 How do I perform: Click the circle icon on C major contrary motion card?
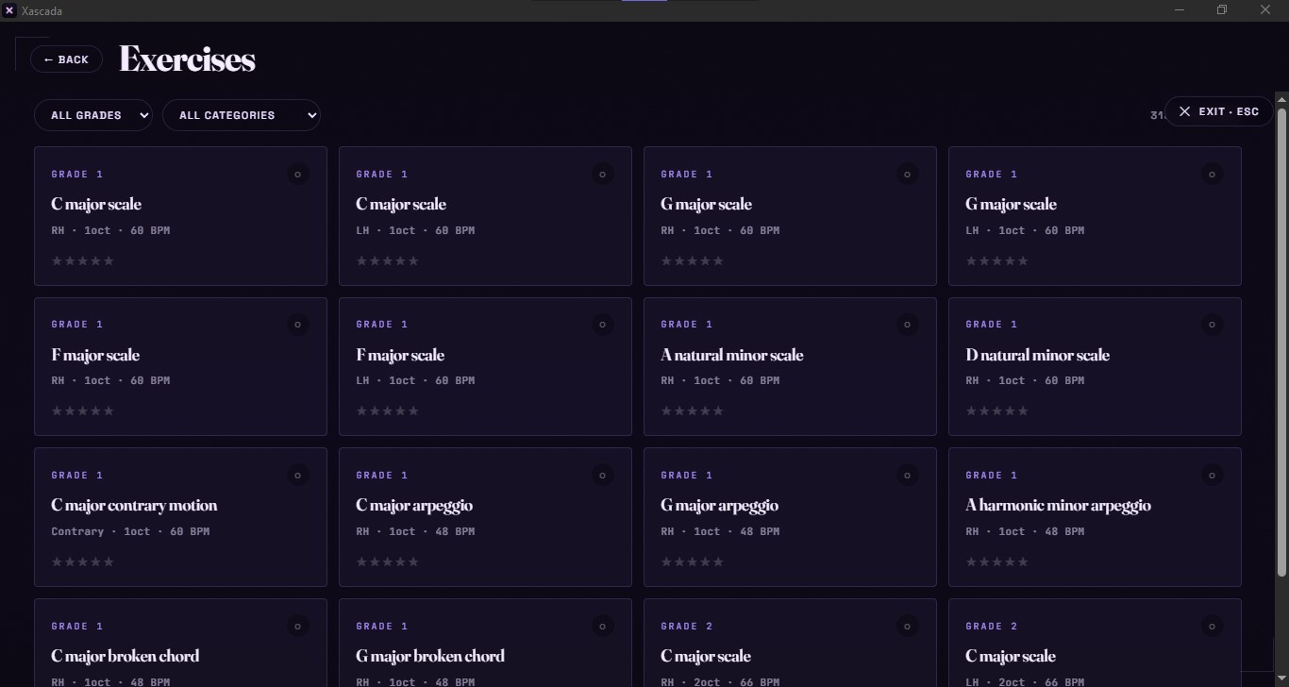coord(297,476)
